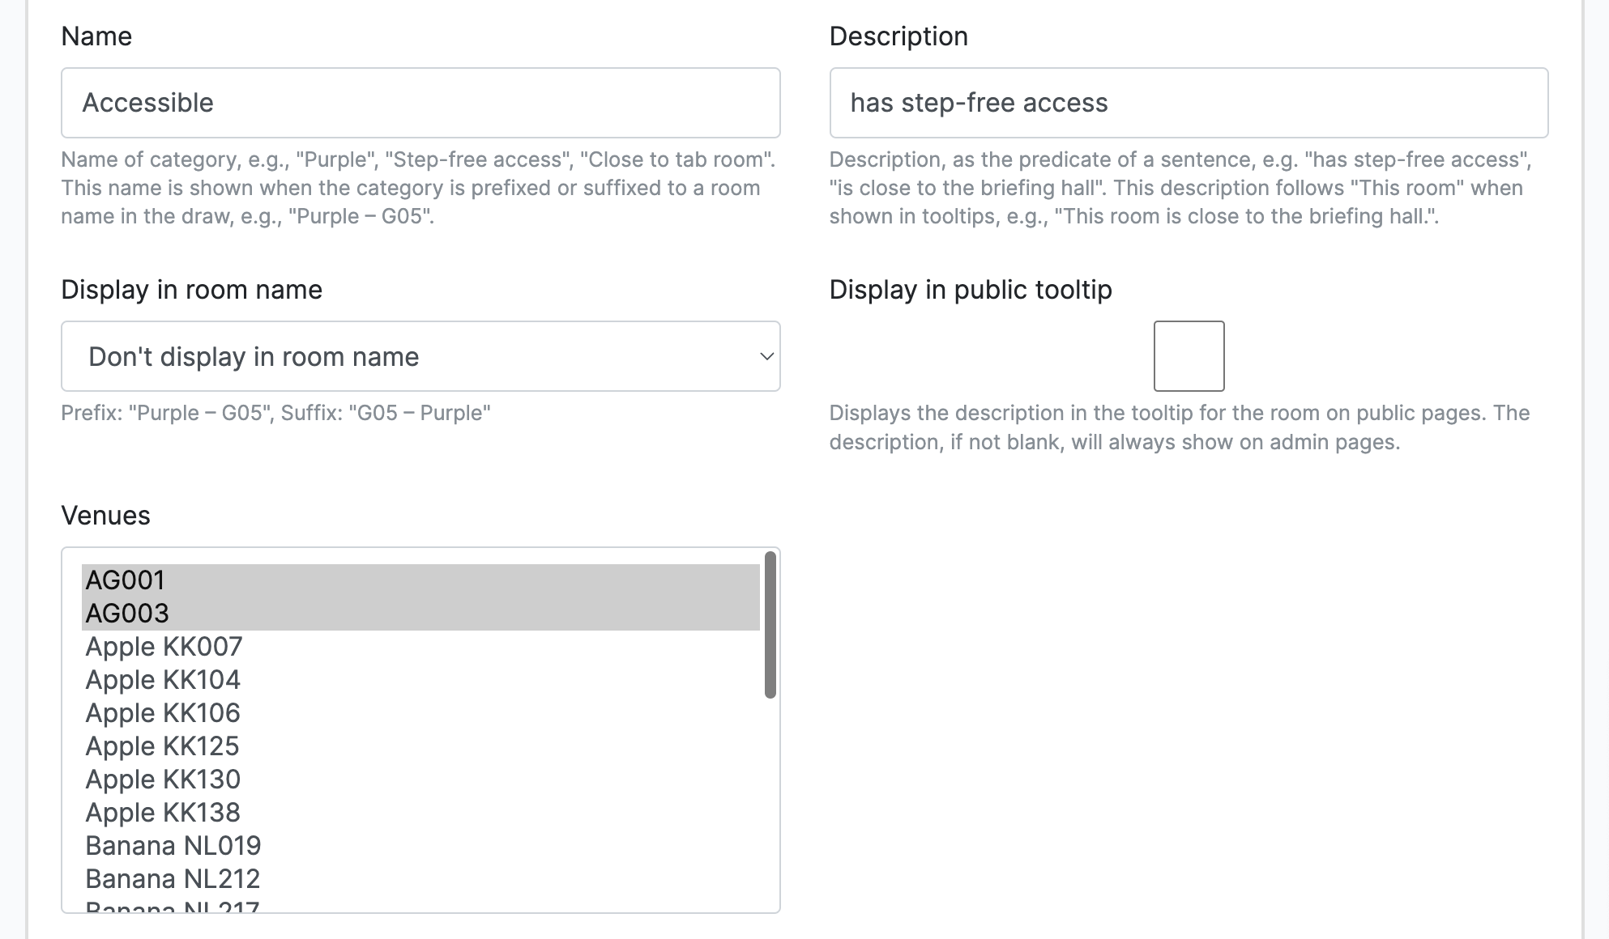Click the Display in public tooltip label
This screenshot has width=1609, height=939.
[971, 290]
